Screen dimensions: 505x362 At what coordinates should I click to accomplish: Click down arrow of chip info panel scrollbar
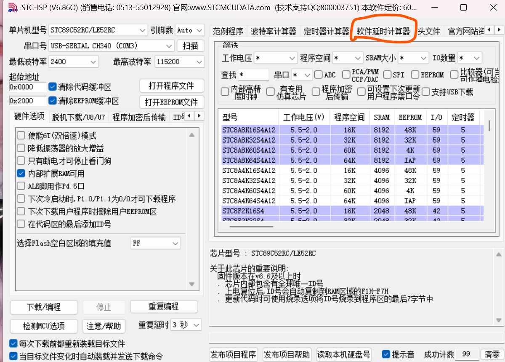(499, 320)
